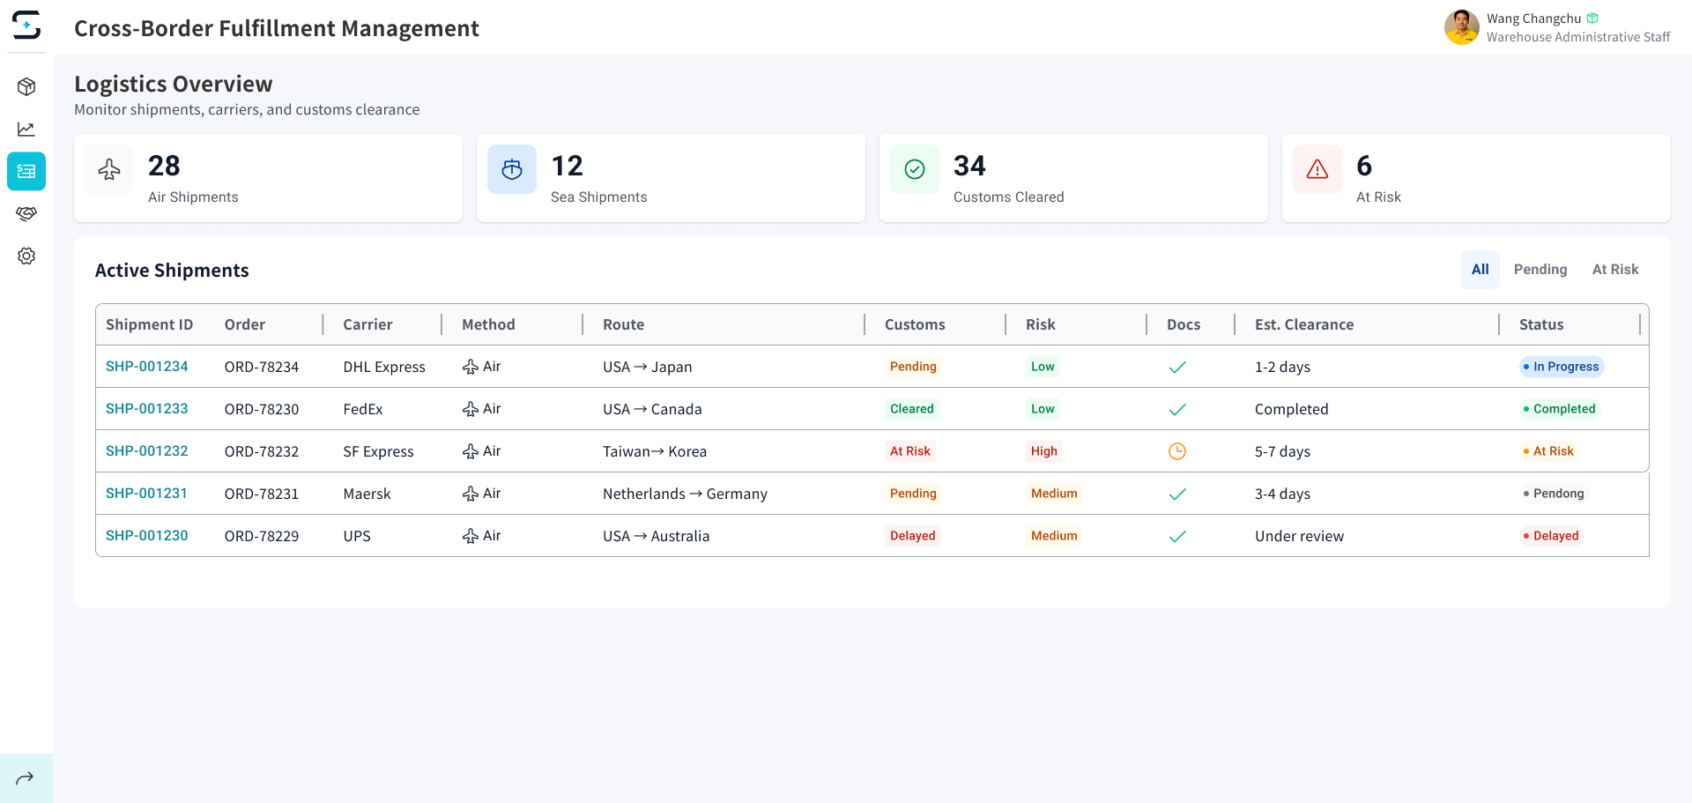1692x803 pixels.
Task: Open the package box icon in sidebar
Action: pyautogui.click(x=26, y=86)
